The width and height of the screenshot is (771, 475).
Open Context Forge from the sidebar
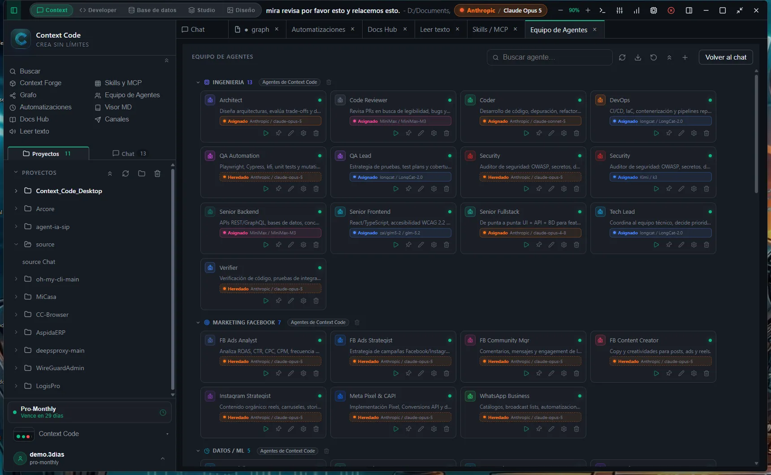40,83
